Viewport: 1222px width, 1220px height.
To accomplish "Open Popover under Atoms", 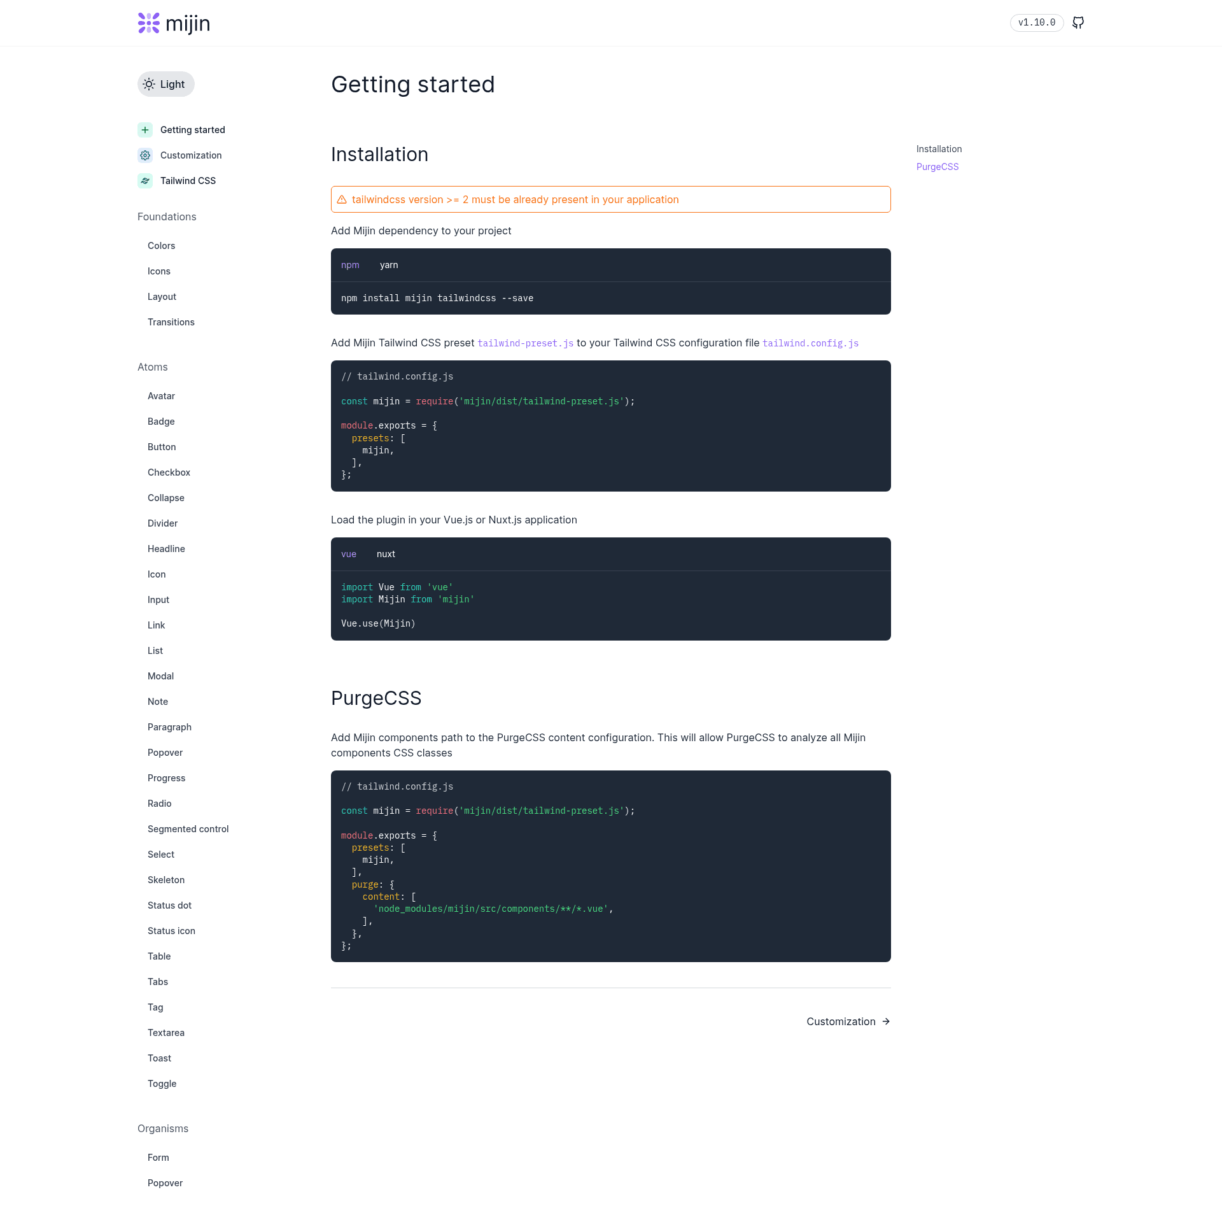I will (x=165, y=753).
